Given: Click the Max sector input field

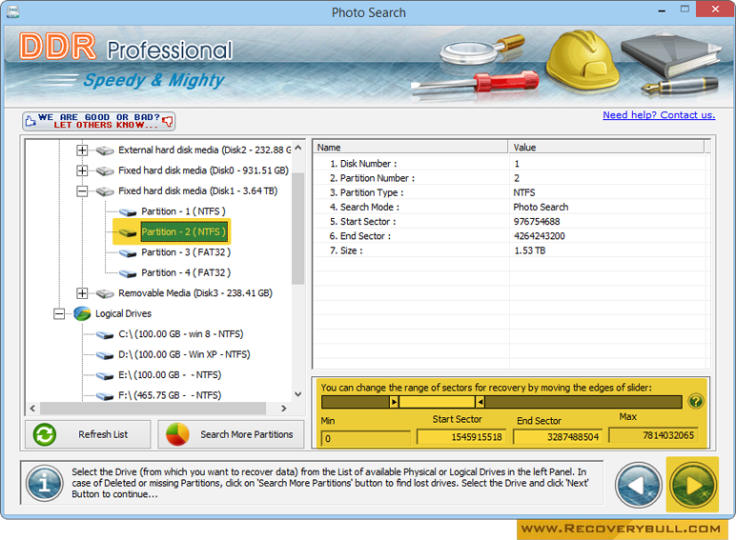Looking at the screenshot, I should tap(654, 435).
